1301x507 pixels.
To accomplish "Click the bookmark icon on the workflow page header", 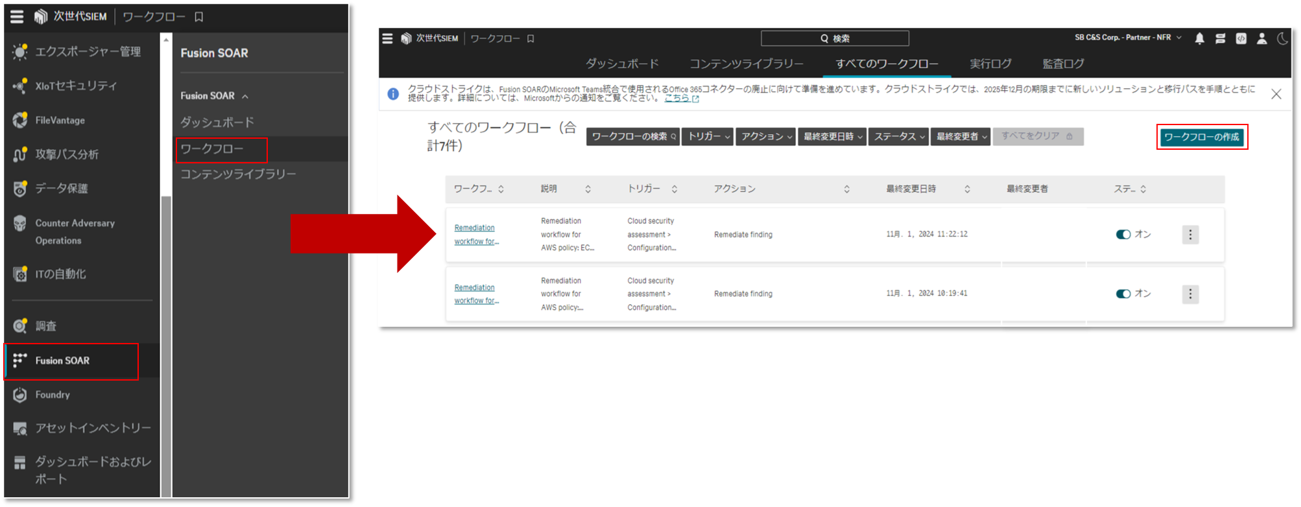I will coord(531,39).
